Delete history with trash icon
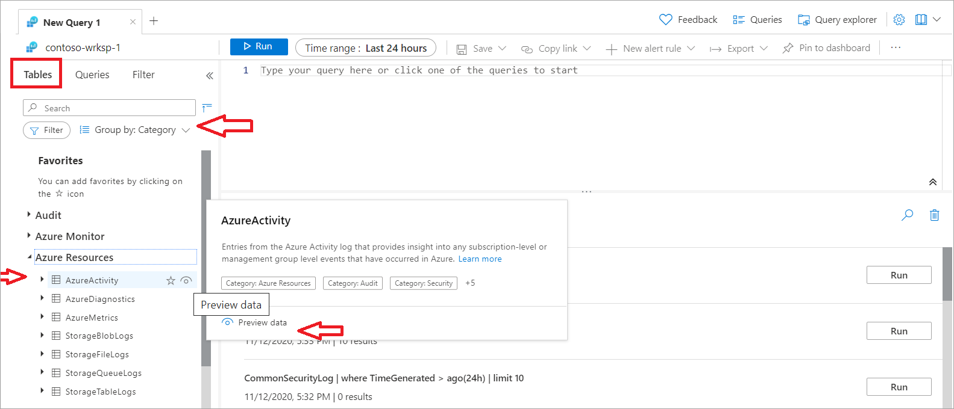 pos(934,215)
